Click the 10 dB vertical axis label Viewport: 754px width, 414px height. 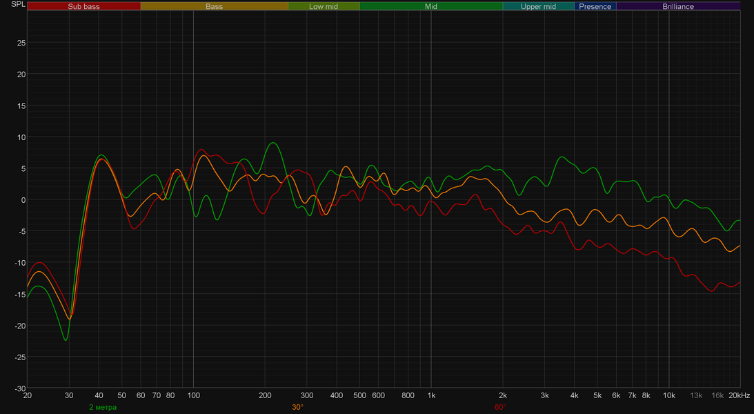[21, 137]
